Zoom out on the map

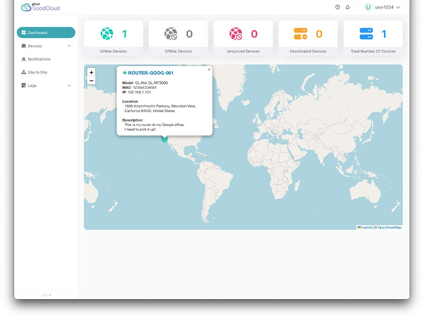tap(92, 81)
